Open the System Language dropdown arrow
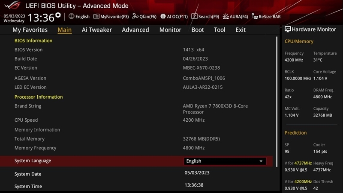Screen dimensions: 343x193 tap(261, 161)
